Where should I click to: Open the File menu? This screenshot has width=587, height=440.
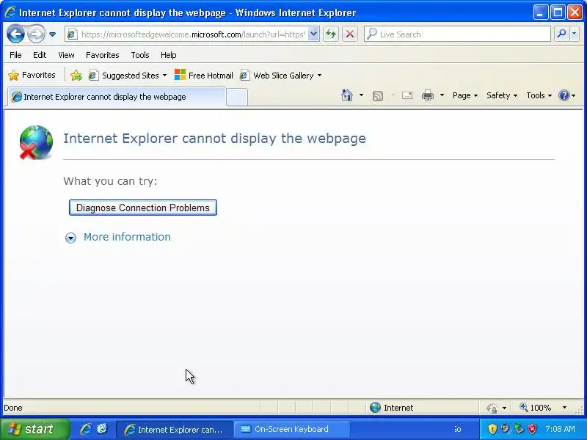tap(15, 55)
